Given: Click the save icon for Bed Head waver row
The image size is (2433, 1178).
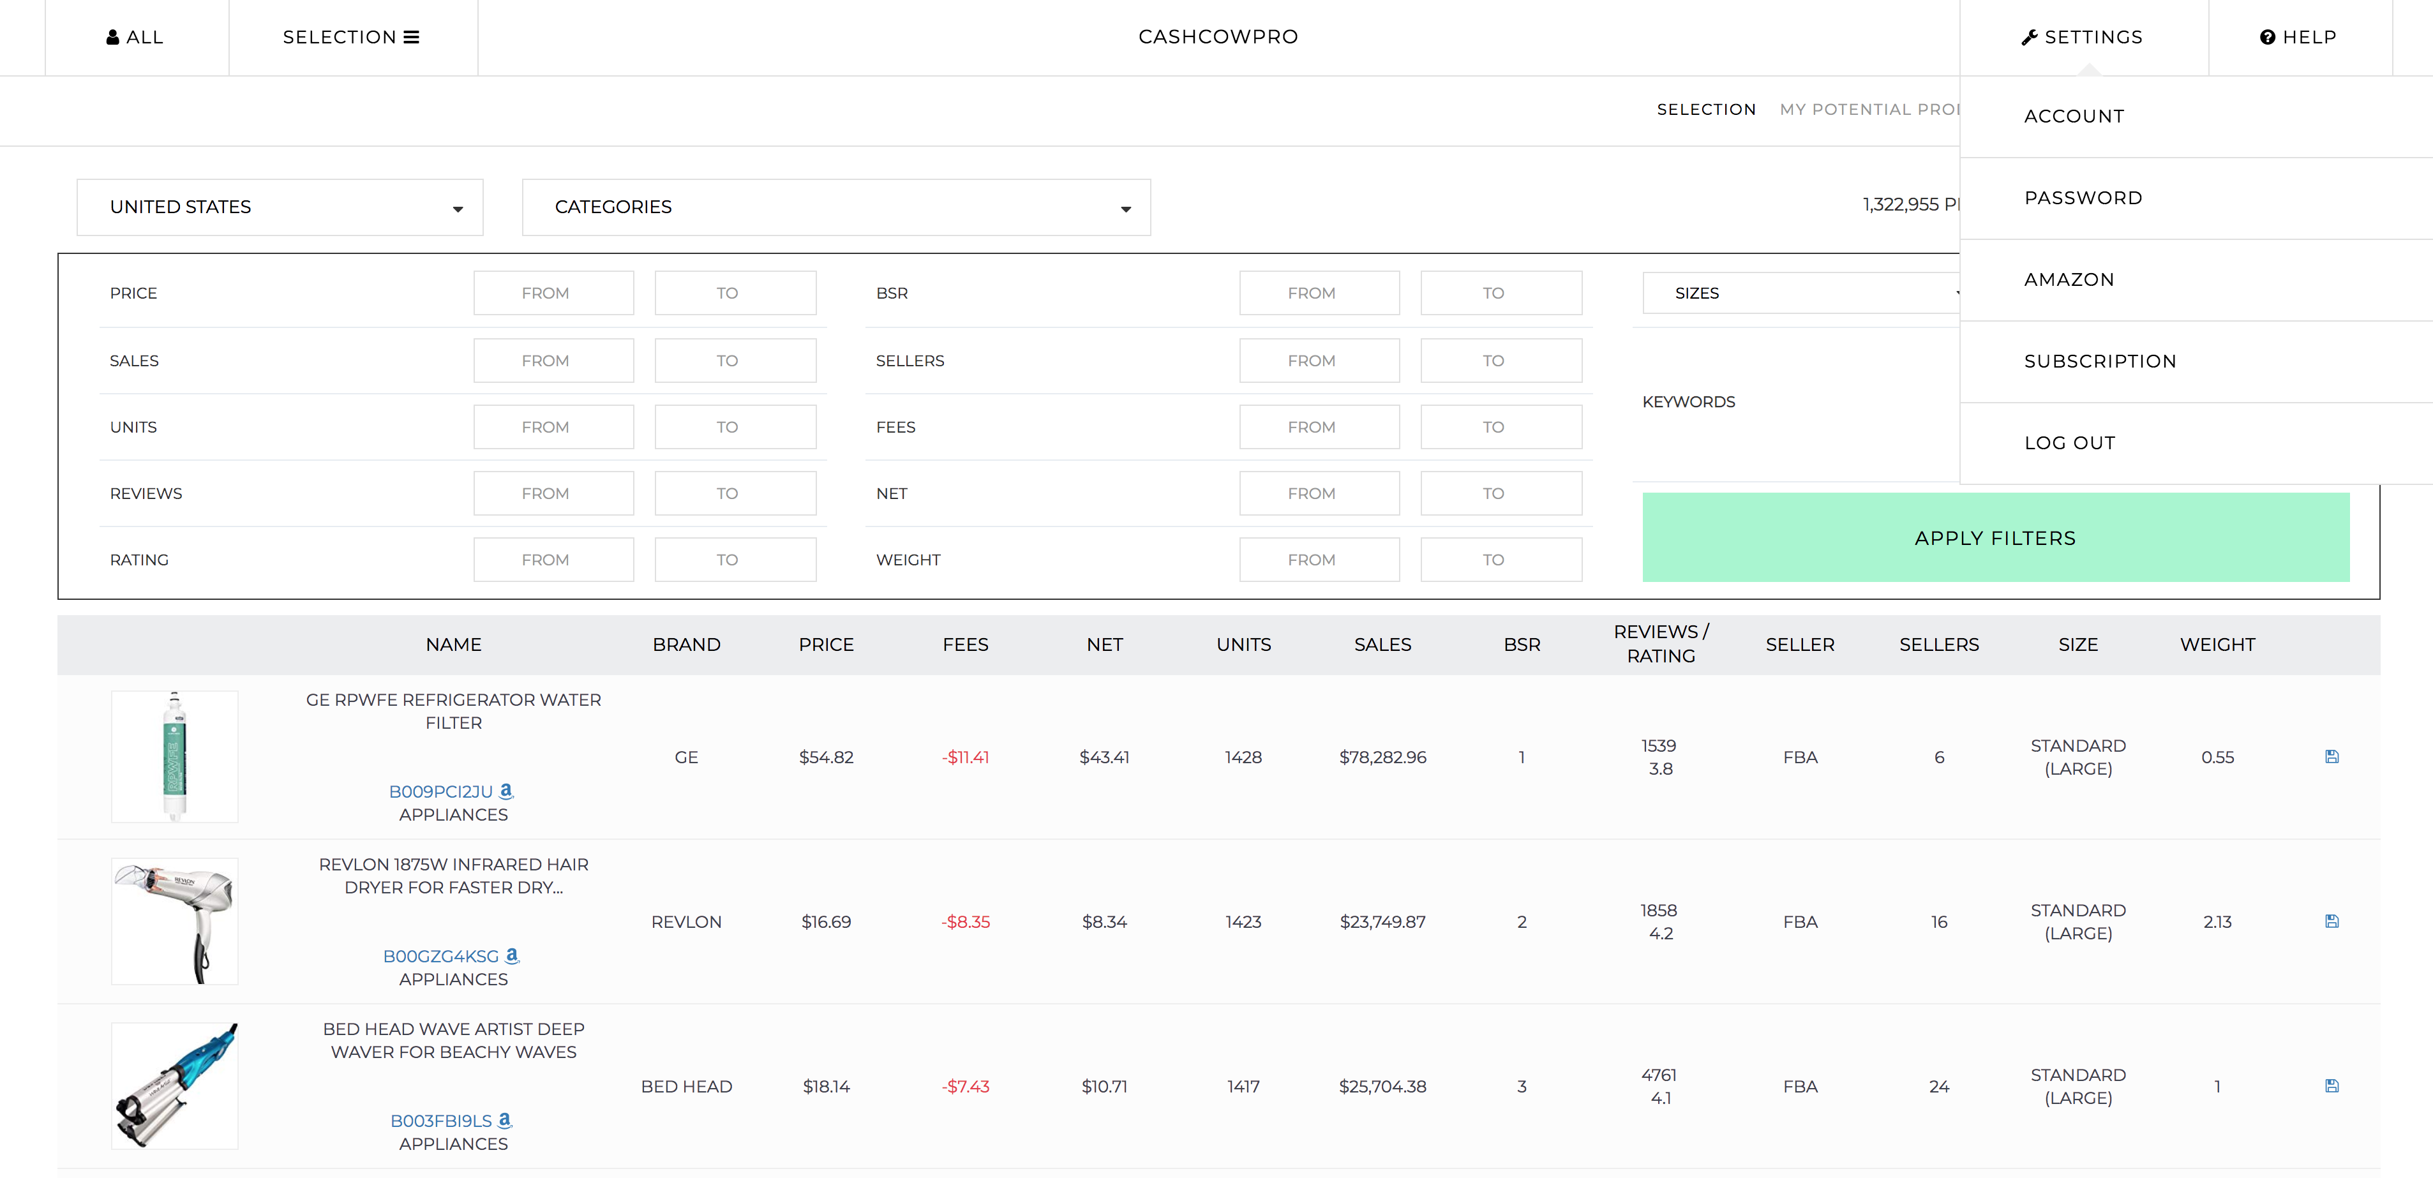Looking at the screenshot, I should [2331, 1085].
